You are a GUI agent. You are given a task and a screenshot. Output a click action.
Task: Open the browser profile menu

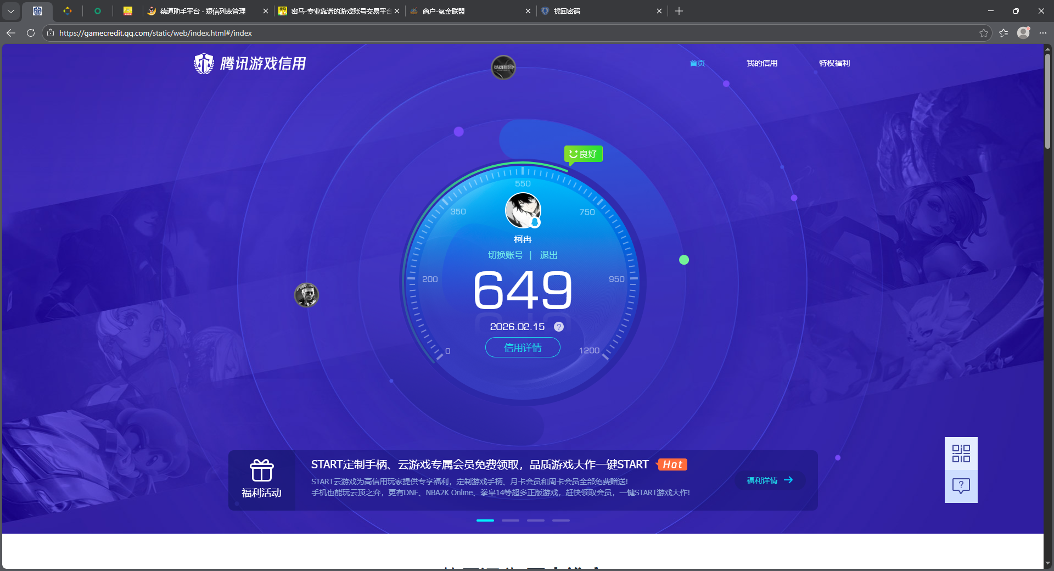click(x=1023, y=33)
